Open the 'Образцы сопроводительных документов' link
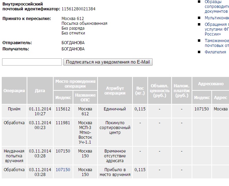 (x=217, y=7)
